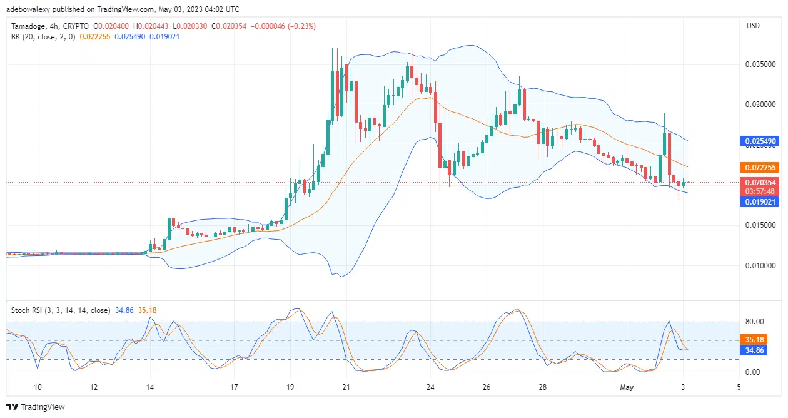The image size is (788, 418).
Task: Click the BB basis value 0.022255 in legend
Action: pyautogui.click(x=95, y=36)
